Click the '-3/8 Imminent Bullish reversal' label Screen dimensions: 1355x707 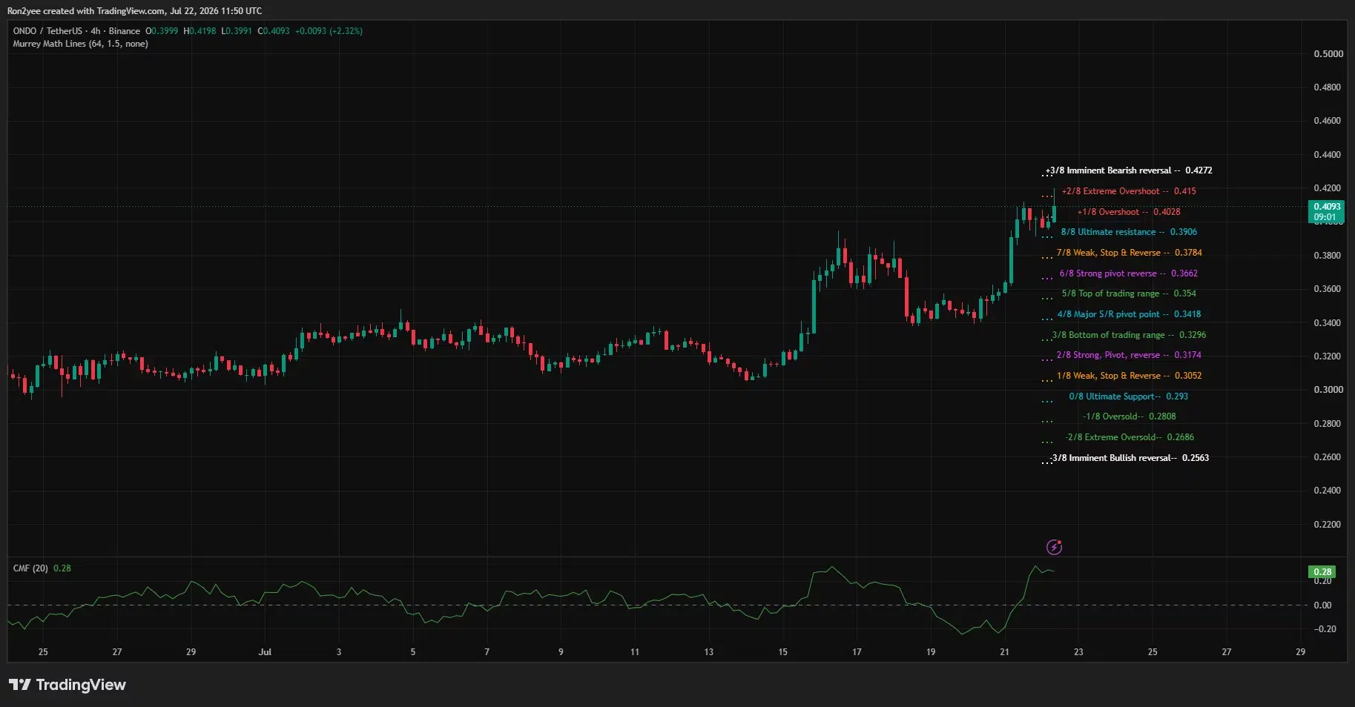pos(1129,458)
